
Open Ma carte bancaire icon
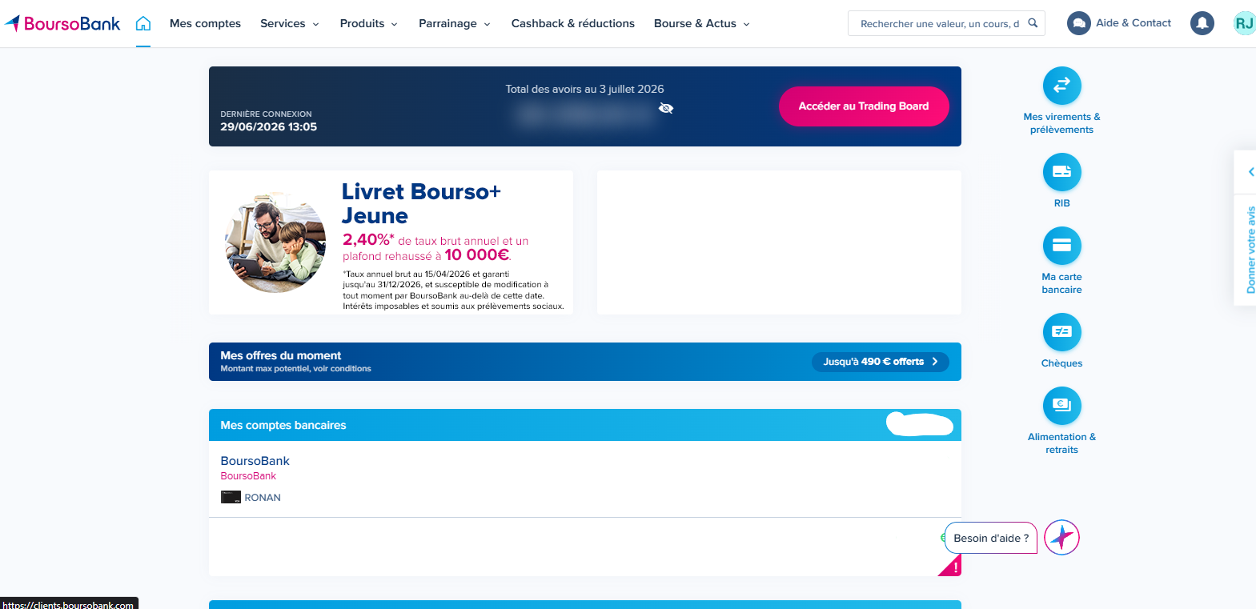(x=1061, y=246)
